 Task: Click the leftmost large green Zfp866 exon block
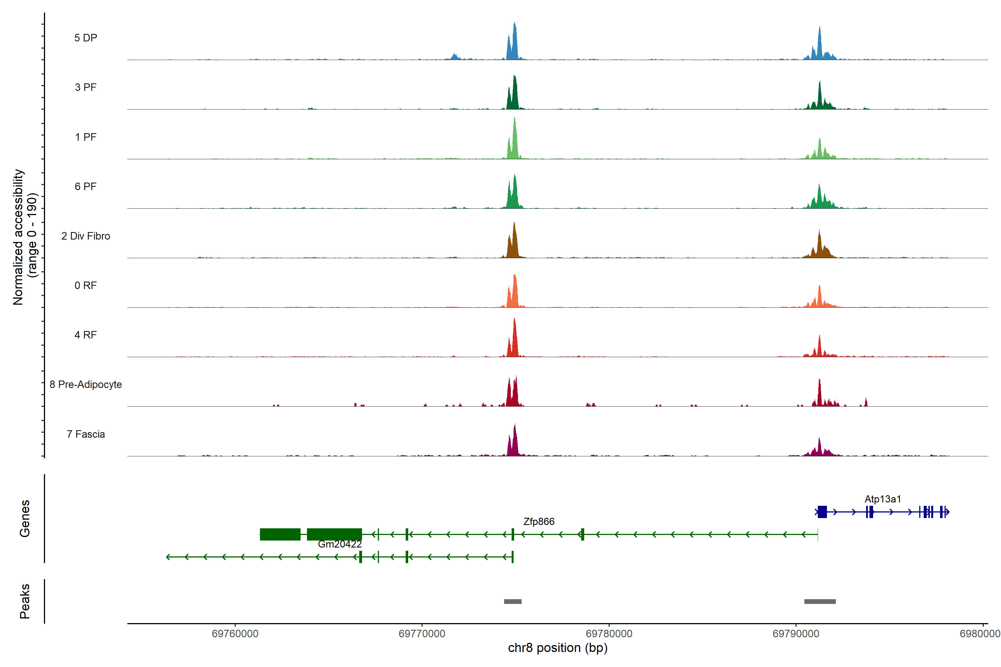280,534
